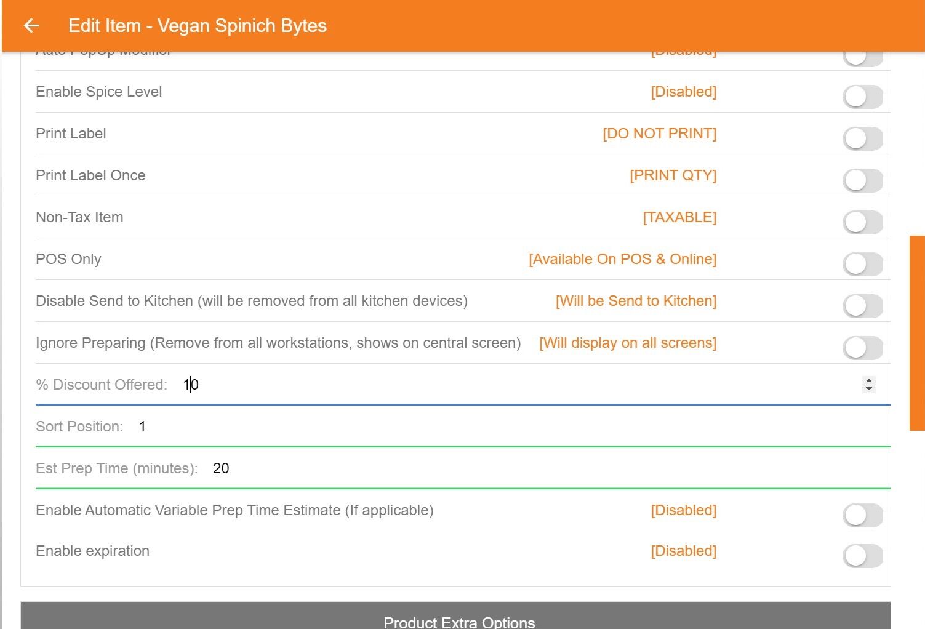
Task: Toggle Enable Spice Level switch
Action: (x=862, y=97)
